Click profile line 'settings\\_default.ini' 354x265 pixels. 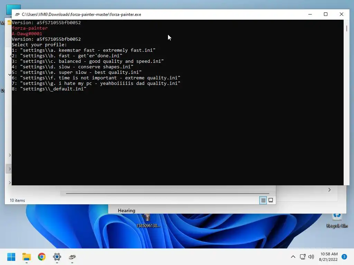pos(49,89)
